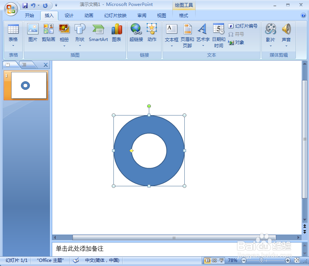Image resolution: width=309 pixels, height=266 pixels.
Task: Click the "Office 主题" status bar entry
Action: pos(50,260)
